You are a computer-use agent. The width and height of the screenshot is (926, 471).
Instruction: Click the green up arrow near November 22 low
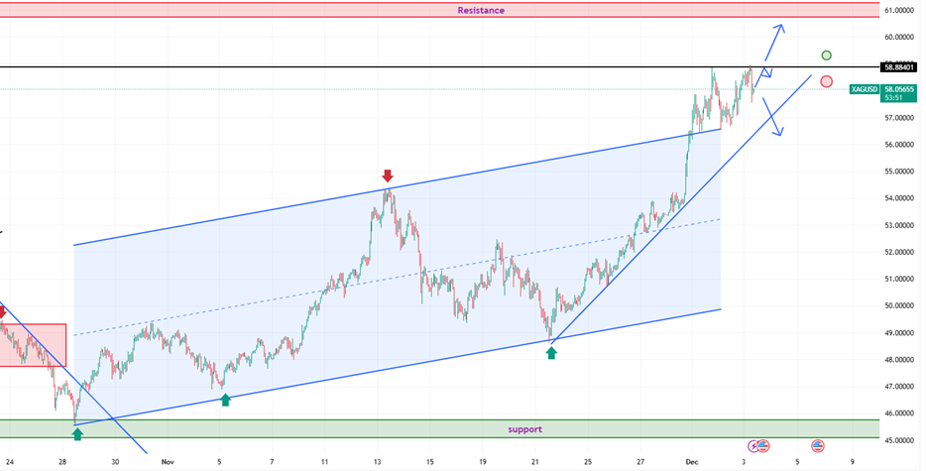tap(551, 351)
